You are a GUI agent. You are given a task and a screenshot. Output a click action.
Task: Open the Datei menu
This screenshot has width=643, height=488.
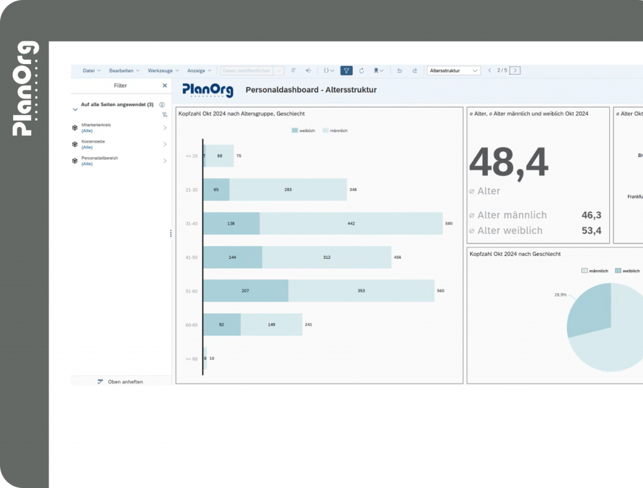click(x=92, y=71)
